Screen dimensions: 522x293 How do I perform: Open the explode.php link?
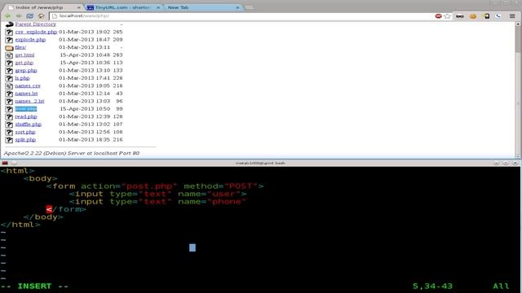[x=30, y=40]
